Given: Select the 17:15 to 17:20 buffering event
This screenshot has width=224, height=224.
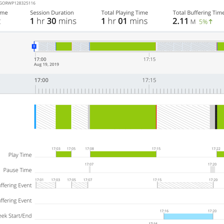Looking at the screenshot, I should 185,185.
